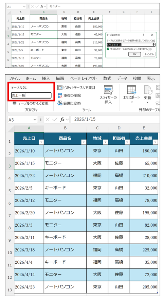
Task: Close the テーブルの作成 dialog with its X
Action: [152, 35]
